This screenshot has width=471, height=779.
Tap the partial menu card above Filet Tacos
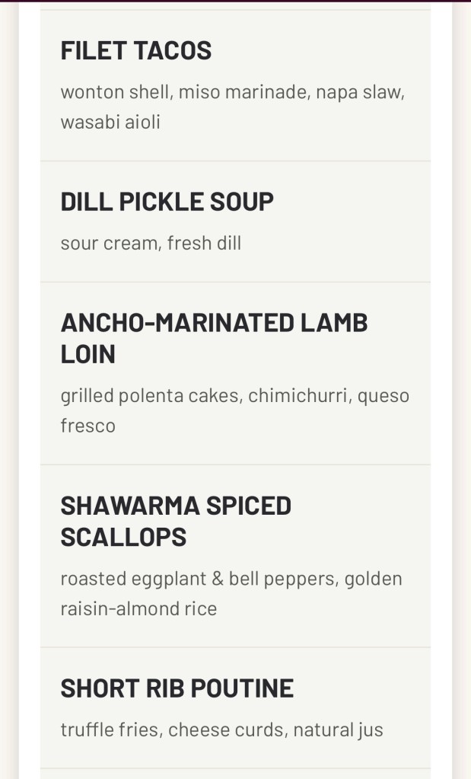(x=235, y=6)
